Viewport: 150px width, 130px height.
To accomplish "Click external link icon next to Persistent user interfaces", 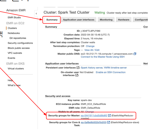I will click(x=78, y=68).
